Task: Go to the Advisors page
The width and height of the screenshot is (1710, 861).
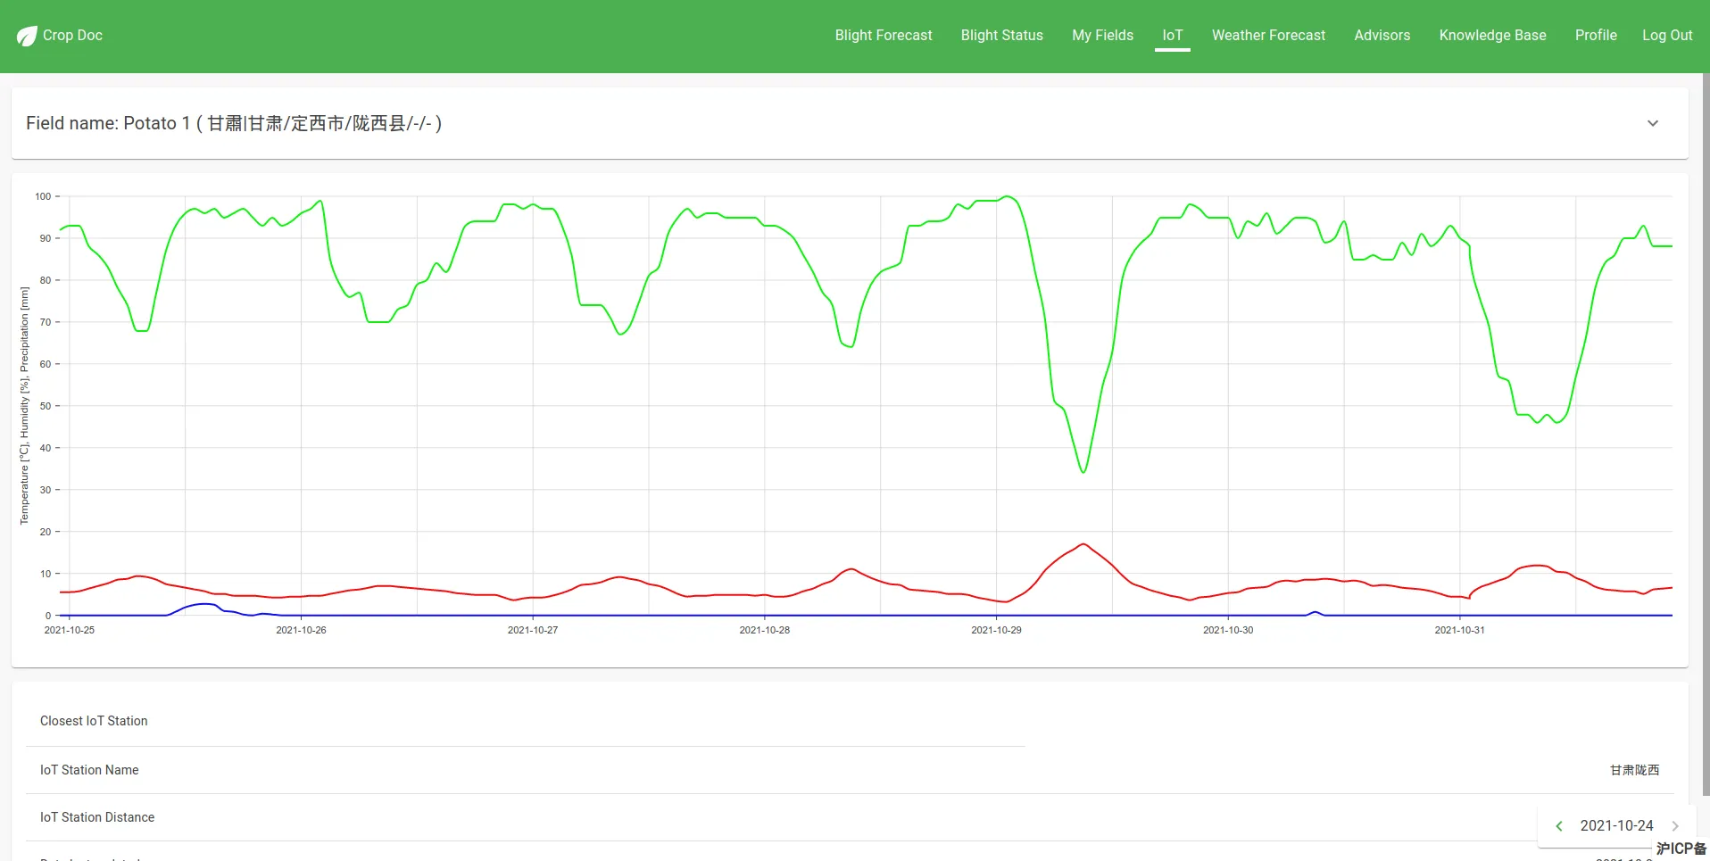Action: [x=1382, y=36]
